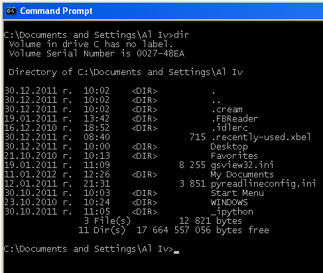Click the Start Menu directory entry
This screenshot has width=323, height=273.
[237, 193]
